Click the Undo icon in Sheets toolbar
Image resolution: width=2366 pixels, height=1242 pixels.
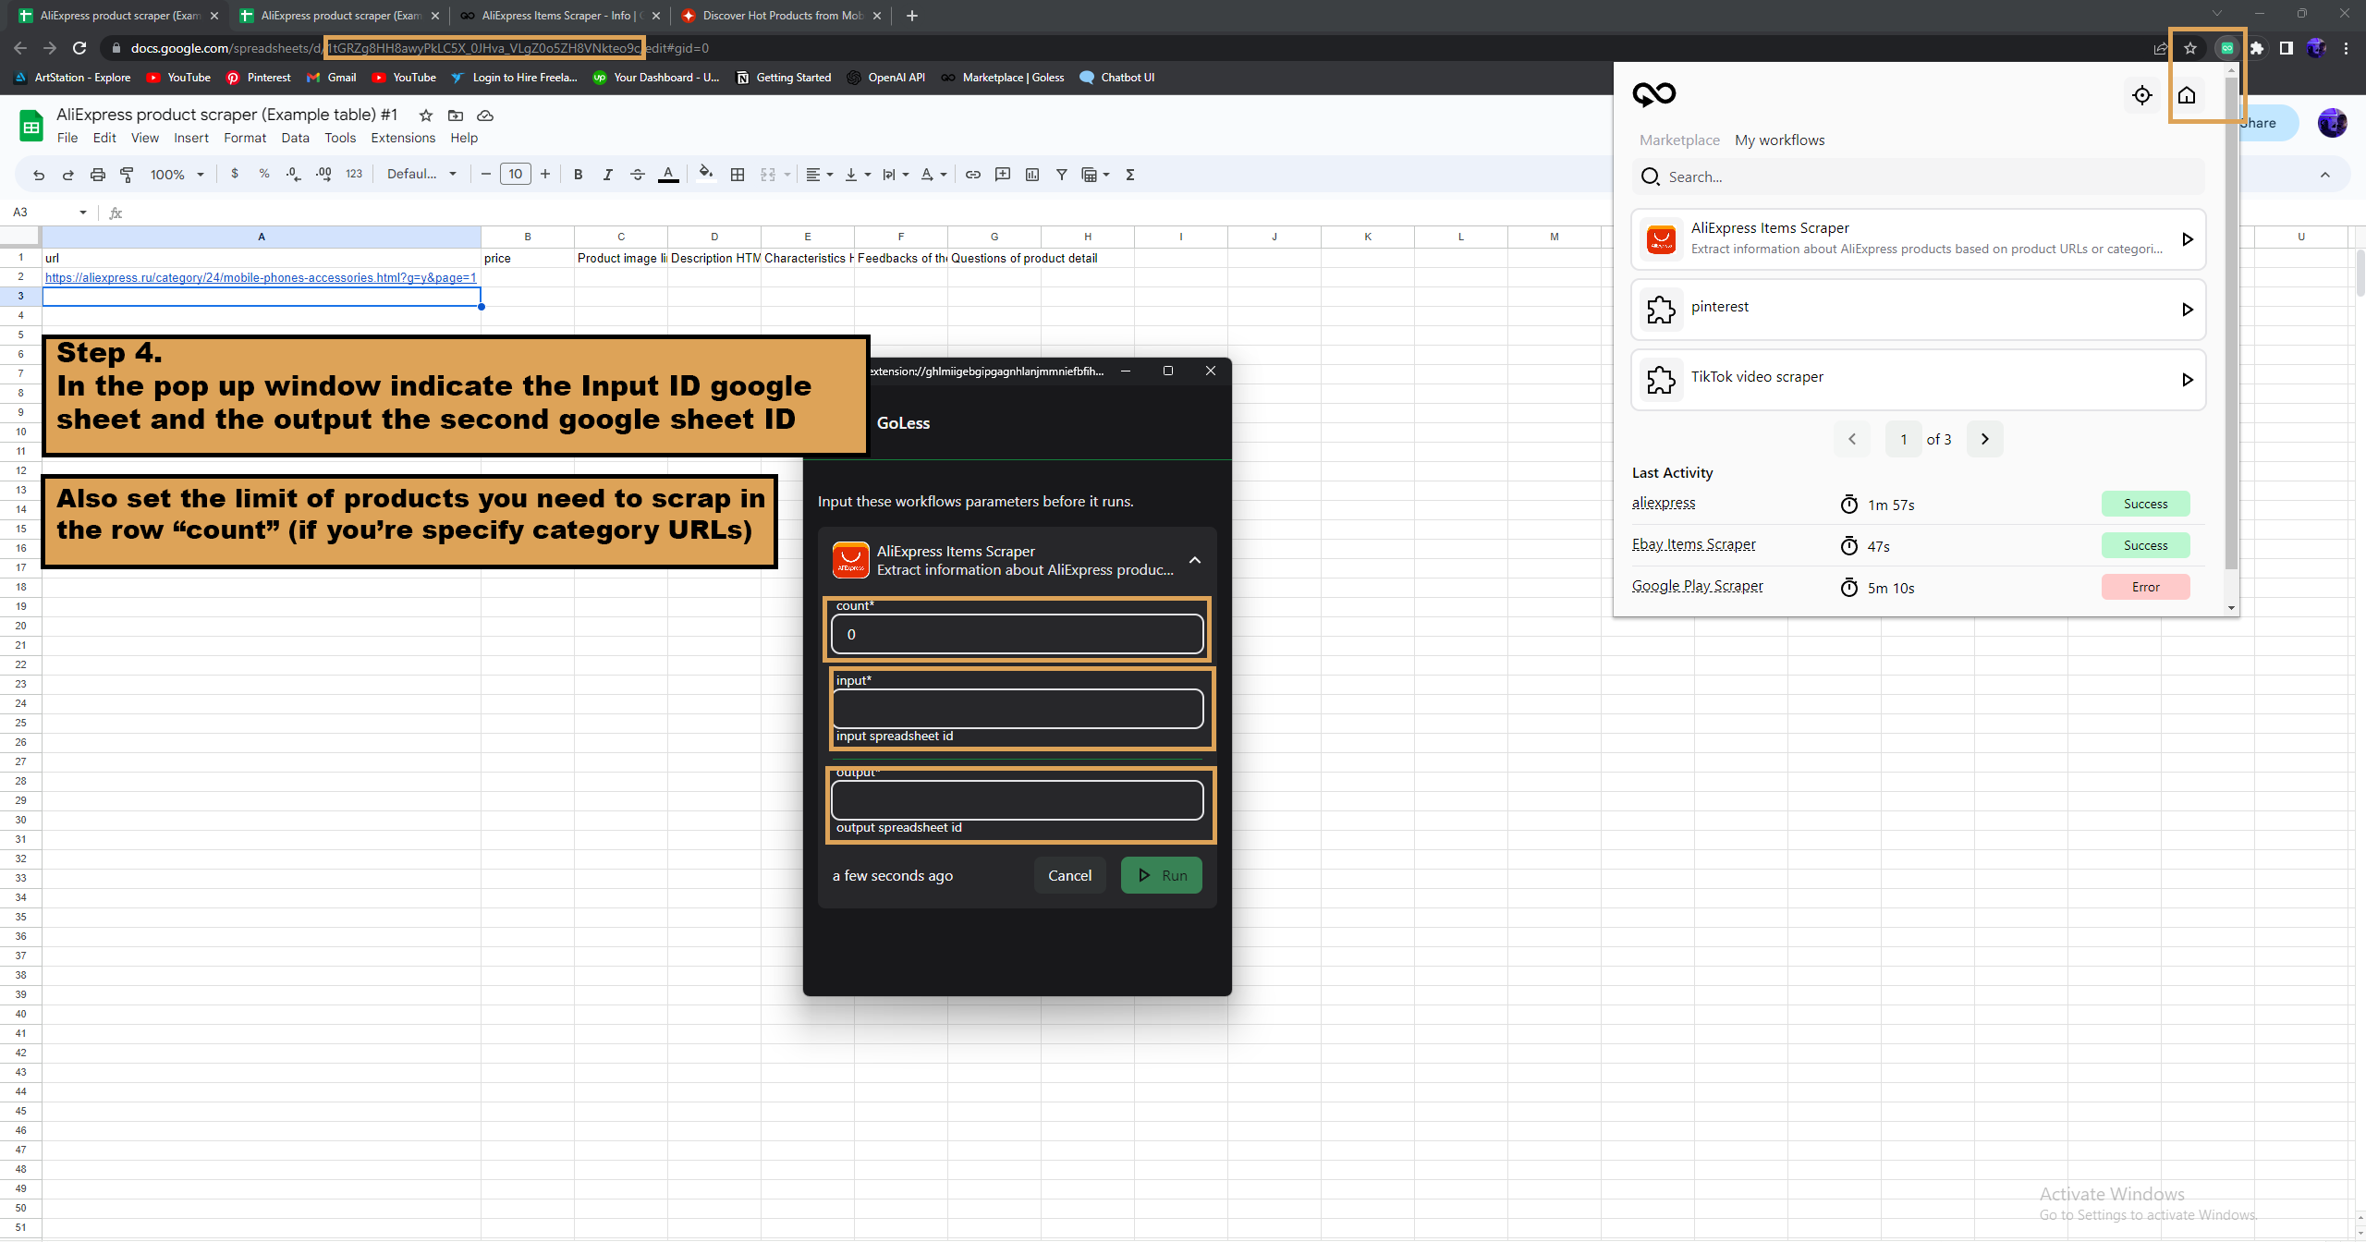pos(39,175)
